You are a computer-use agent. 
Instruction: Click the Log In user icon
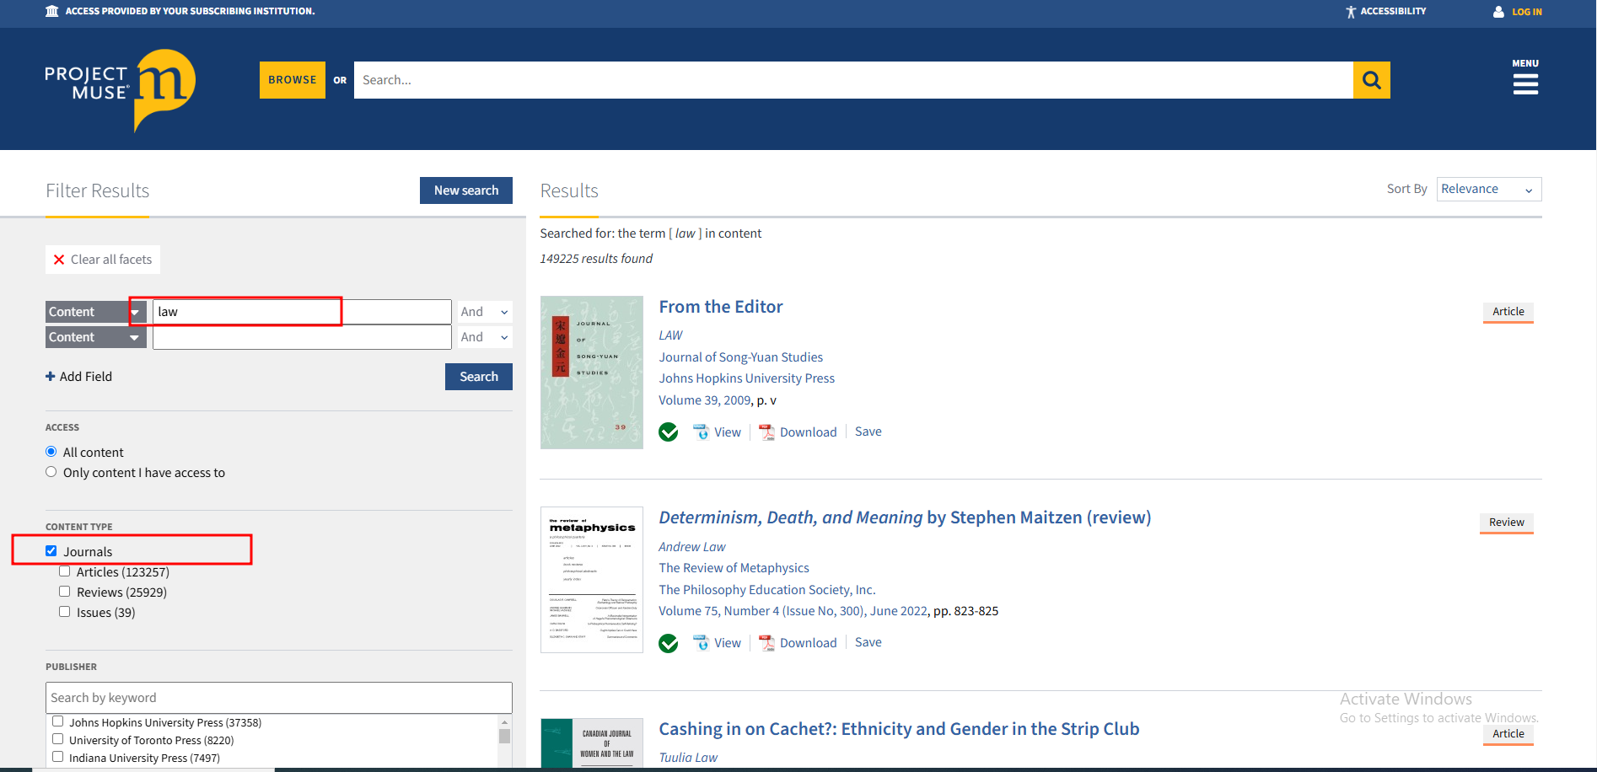coord(1498,12)
